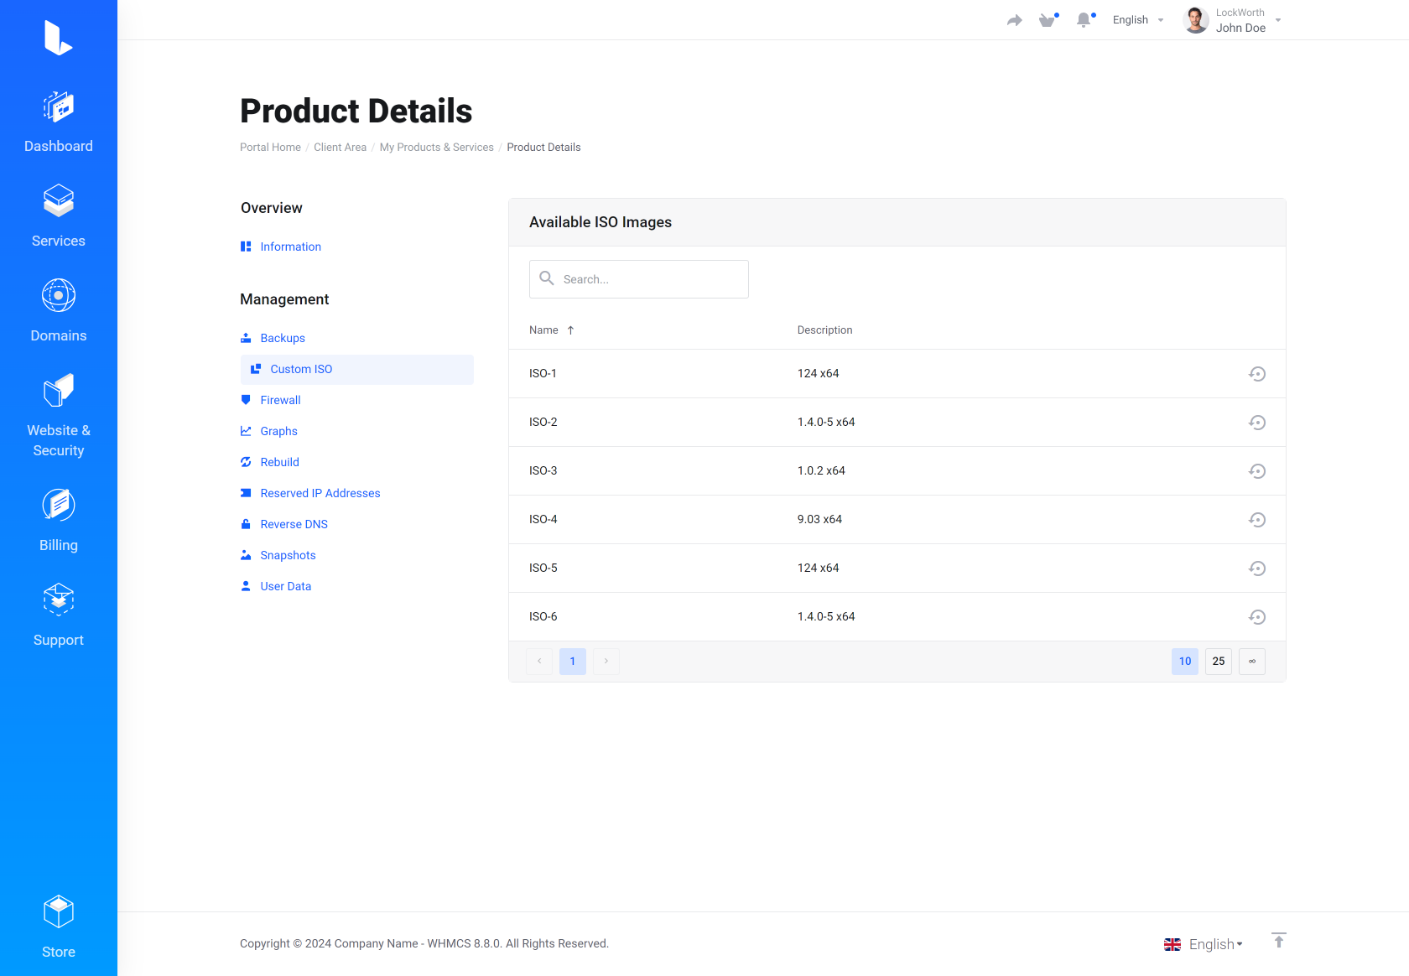Click the mount icon for ISO-3

point(1257,471)
